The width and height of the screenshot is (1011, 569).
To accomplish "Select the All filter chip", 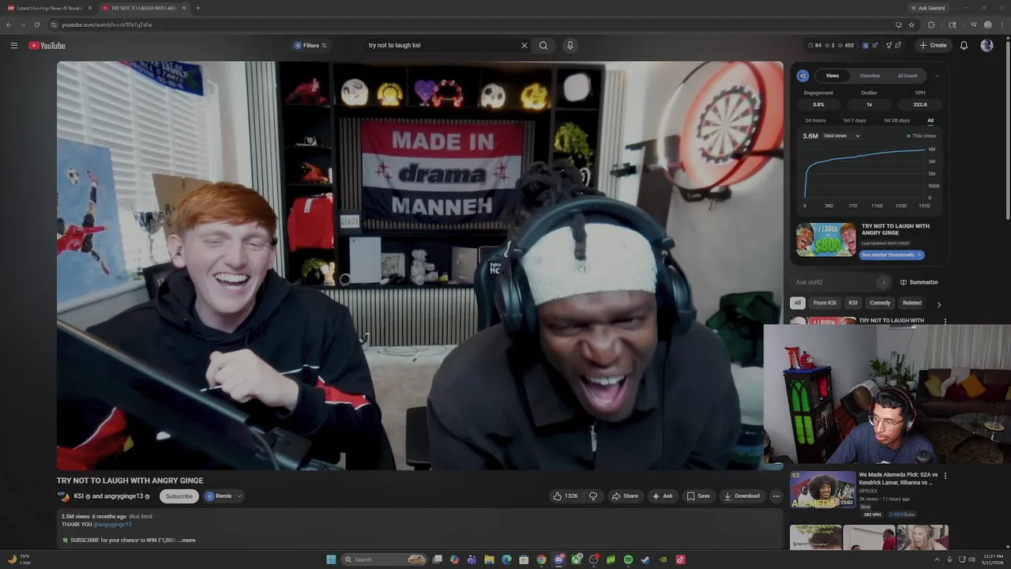I will (798, 303).
